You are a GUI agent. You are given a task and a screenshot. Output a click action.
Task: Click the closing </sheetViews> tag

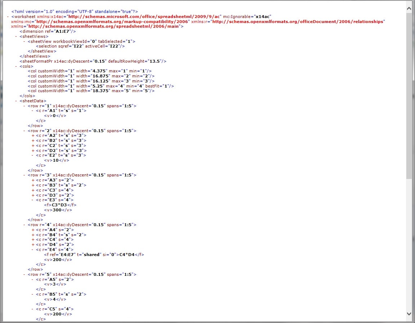pos(35,56)
